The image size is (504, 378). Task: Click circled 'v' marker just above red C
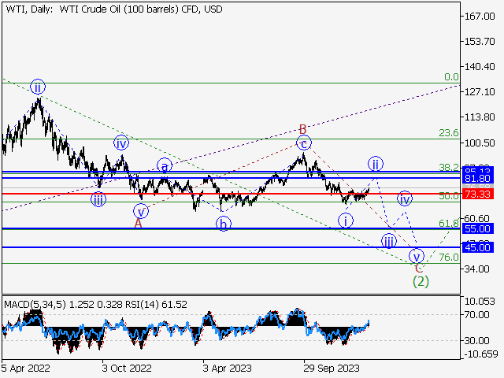pyautogui.click(x=417, y=256)
